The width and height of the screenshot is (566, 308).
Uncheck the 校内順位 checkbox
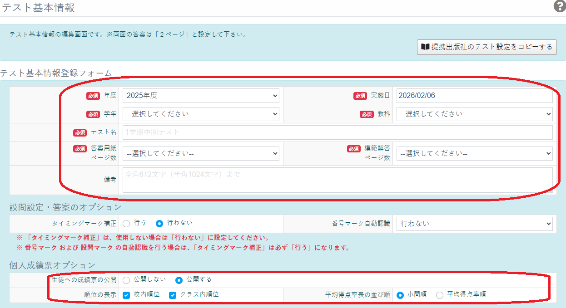click(x=126, y=295)
